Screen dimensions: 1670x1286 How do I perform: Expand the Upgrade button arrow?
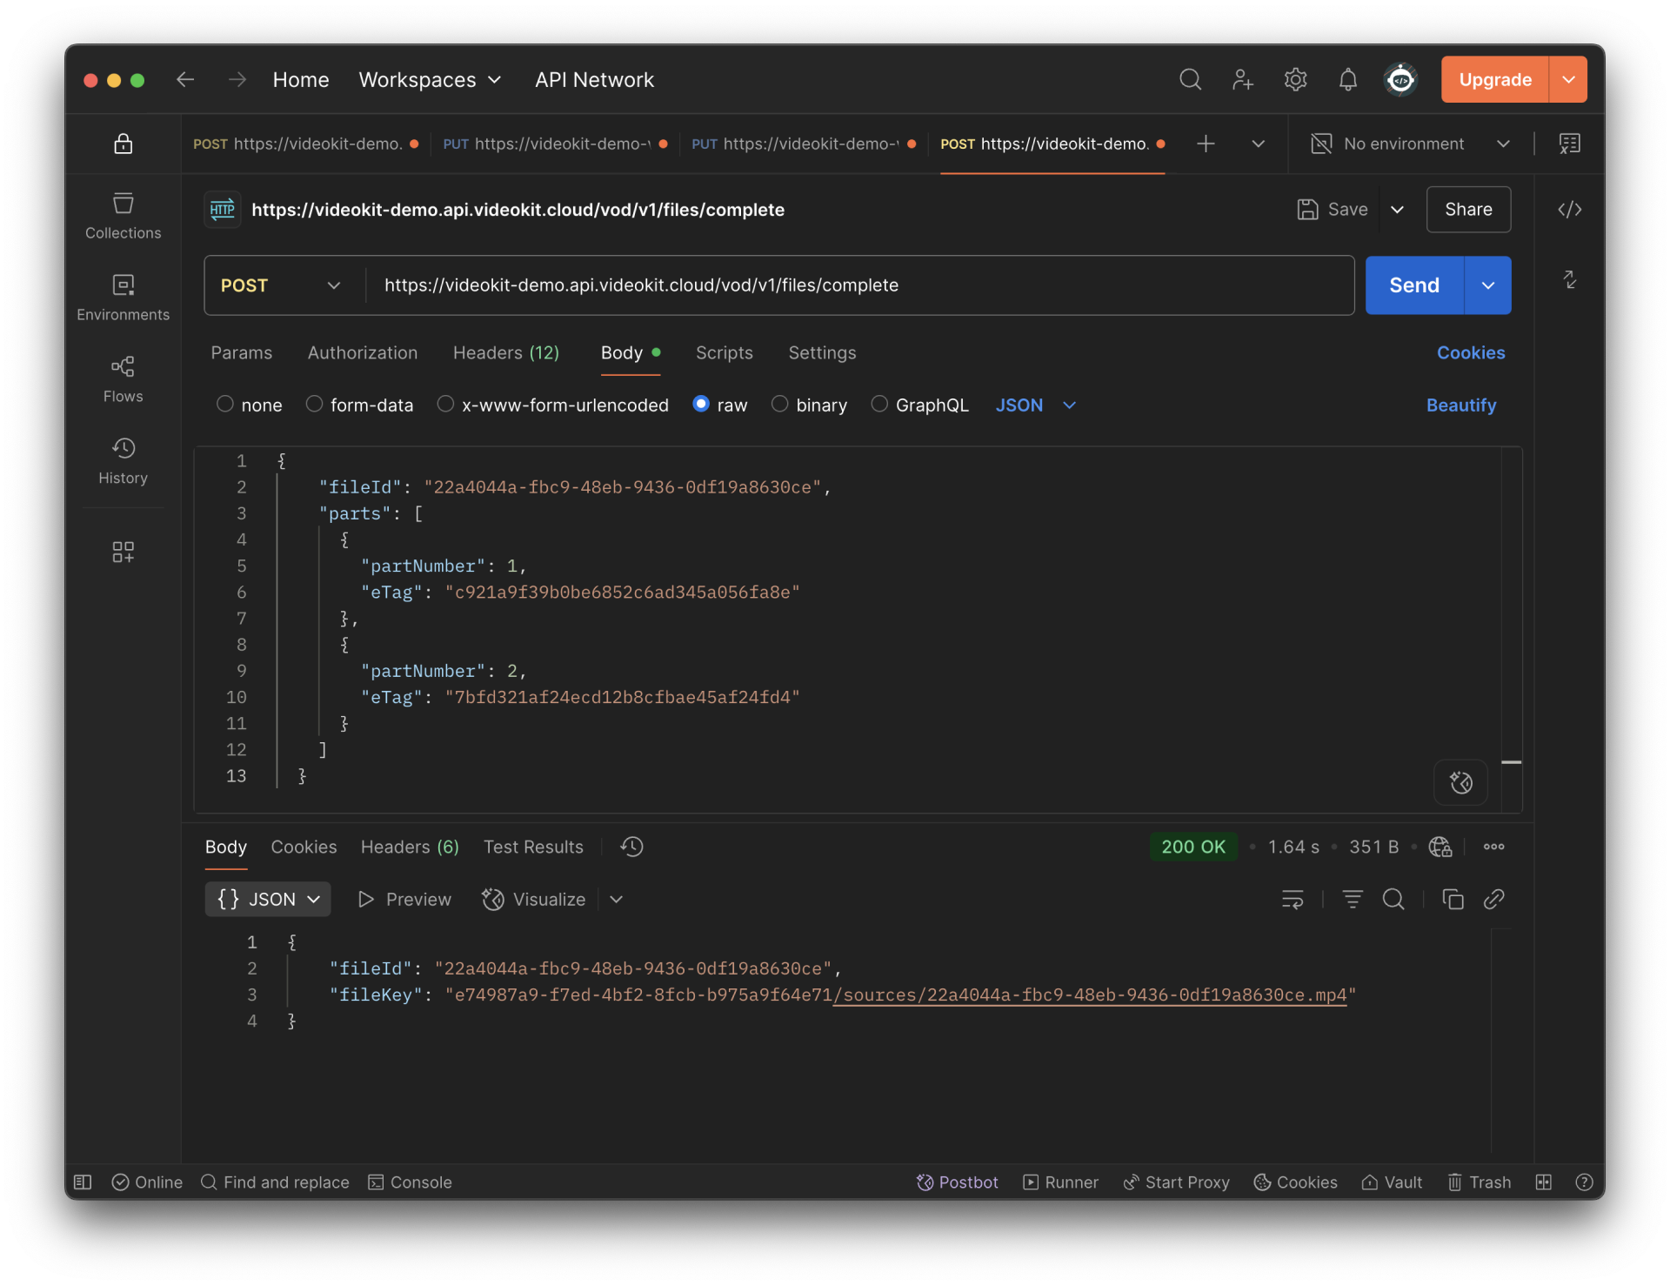(1568, 80)
